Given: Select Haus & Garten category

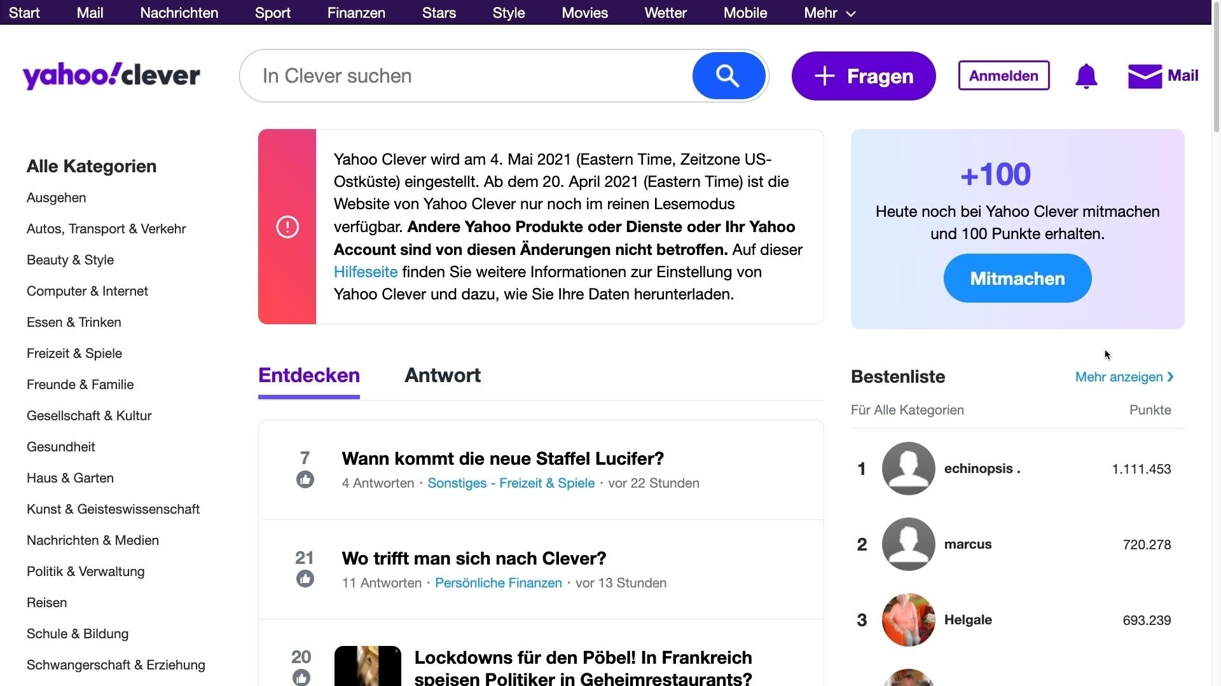Looking at the screenshot, I should (70, 478).
